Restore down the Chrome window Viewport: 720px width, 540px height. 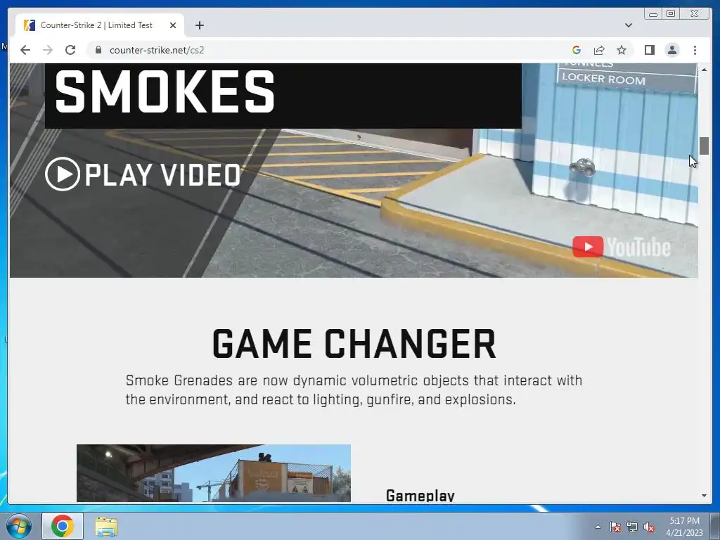[x=670, y=14]
